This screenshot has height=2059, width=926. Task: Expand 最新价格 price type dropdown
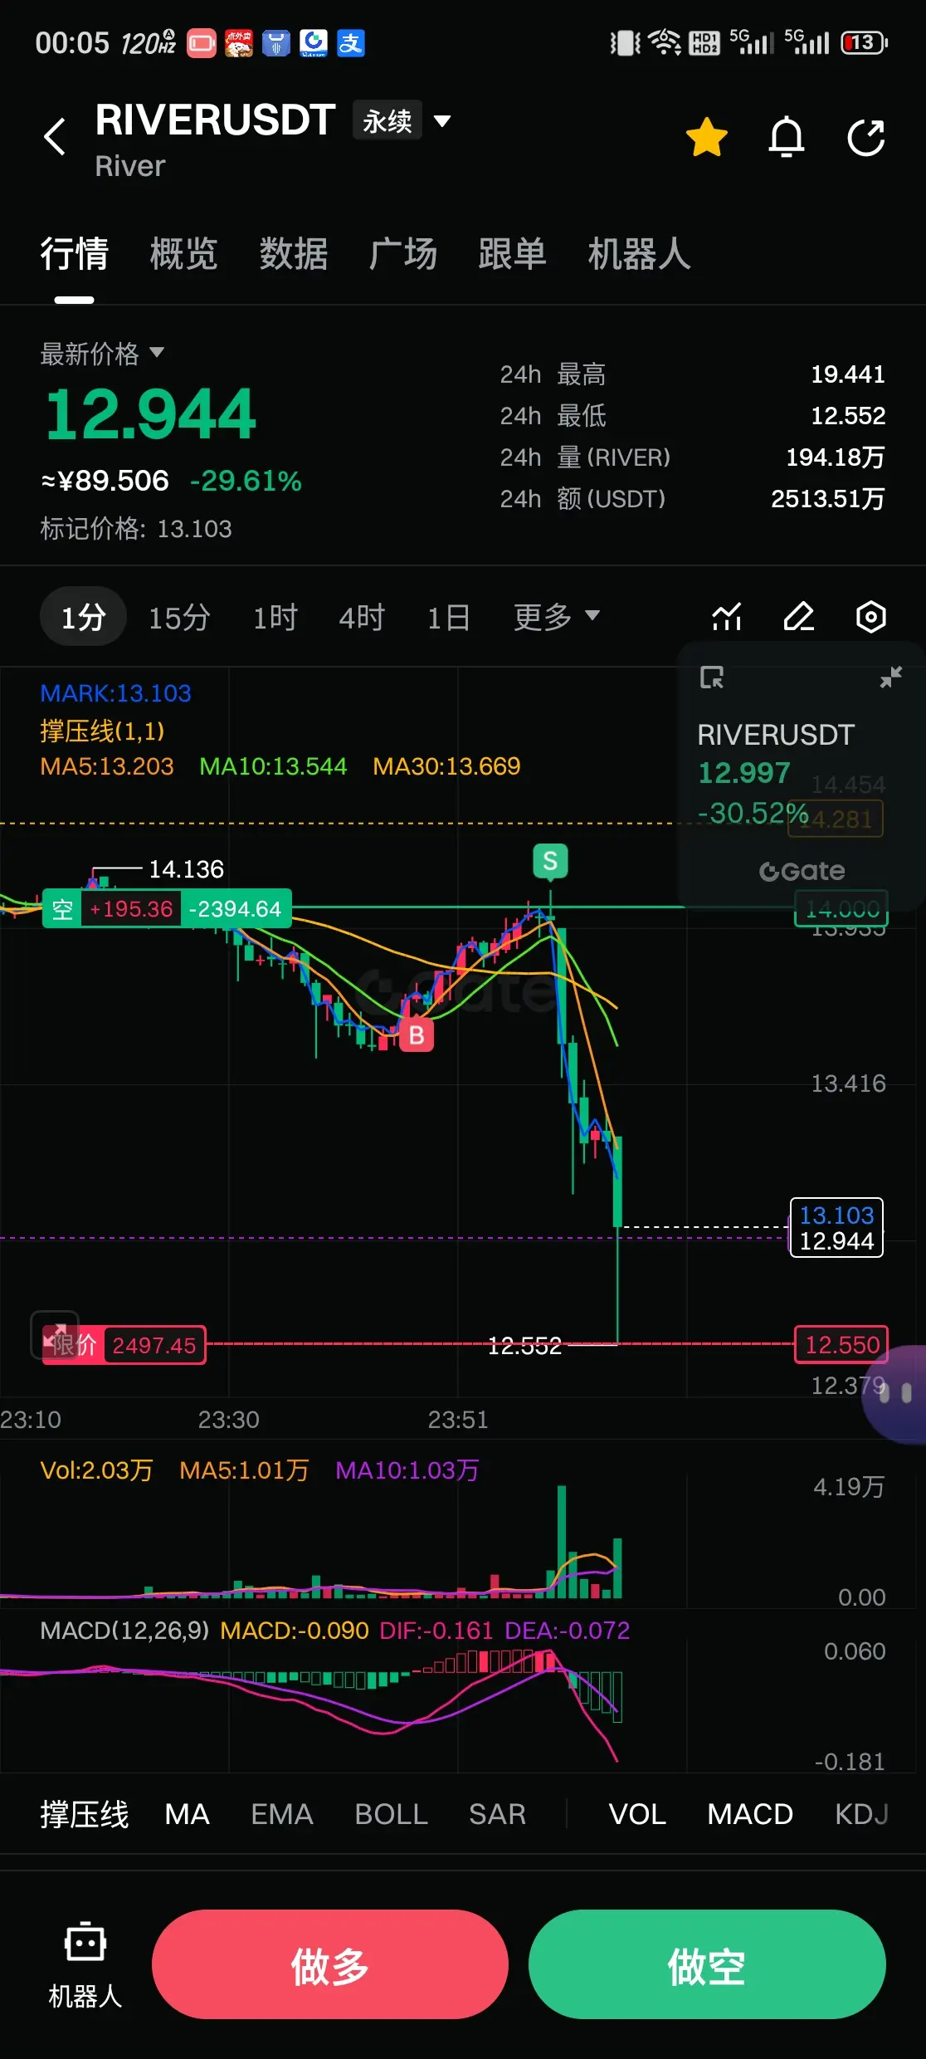[x=102, y=355]
